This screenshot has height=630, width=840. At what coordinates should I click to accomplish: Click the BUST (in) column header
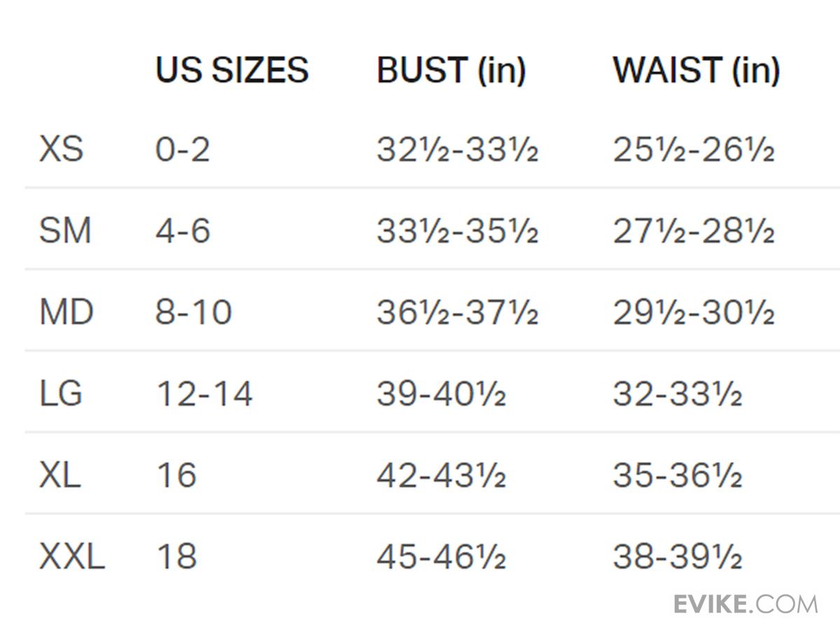(x=451, y=70)
